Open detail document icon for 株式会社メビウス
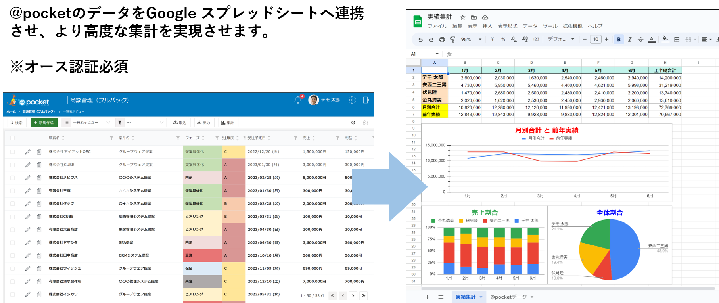The image size is (719, 303). pyautogui.click(x=39, y=178)
